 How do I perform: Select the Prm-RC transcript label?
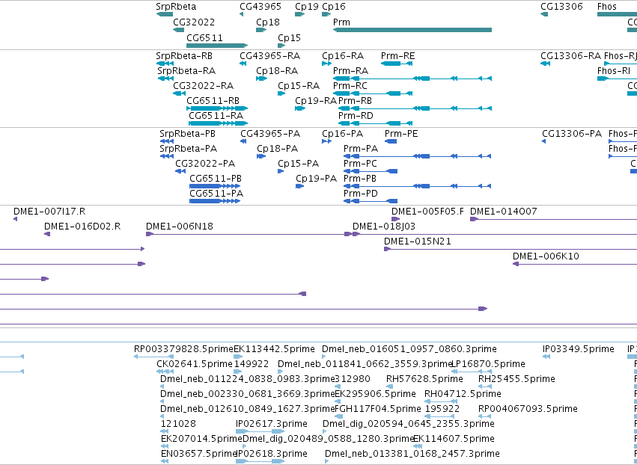(350, 86)
